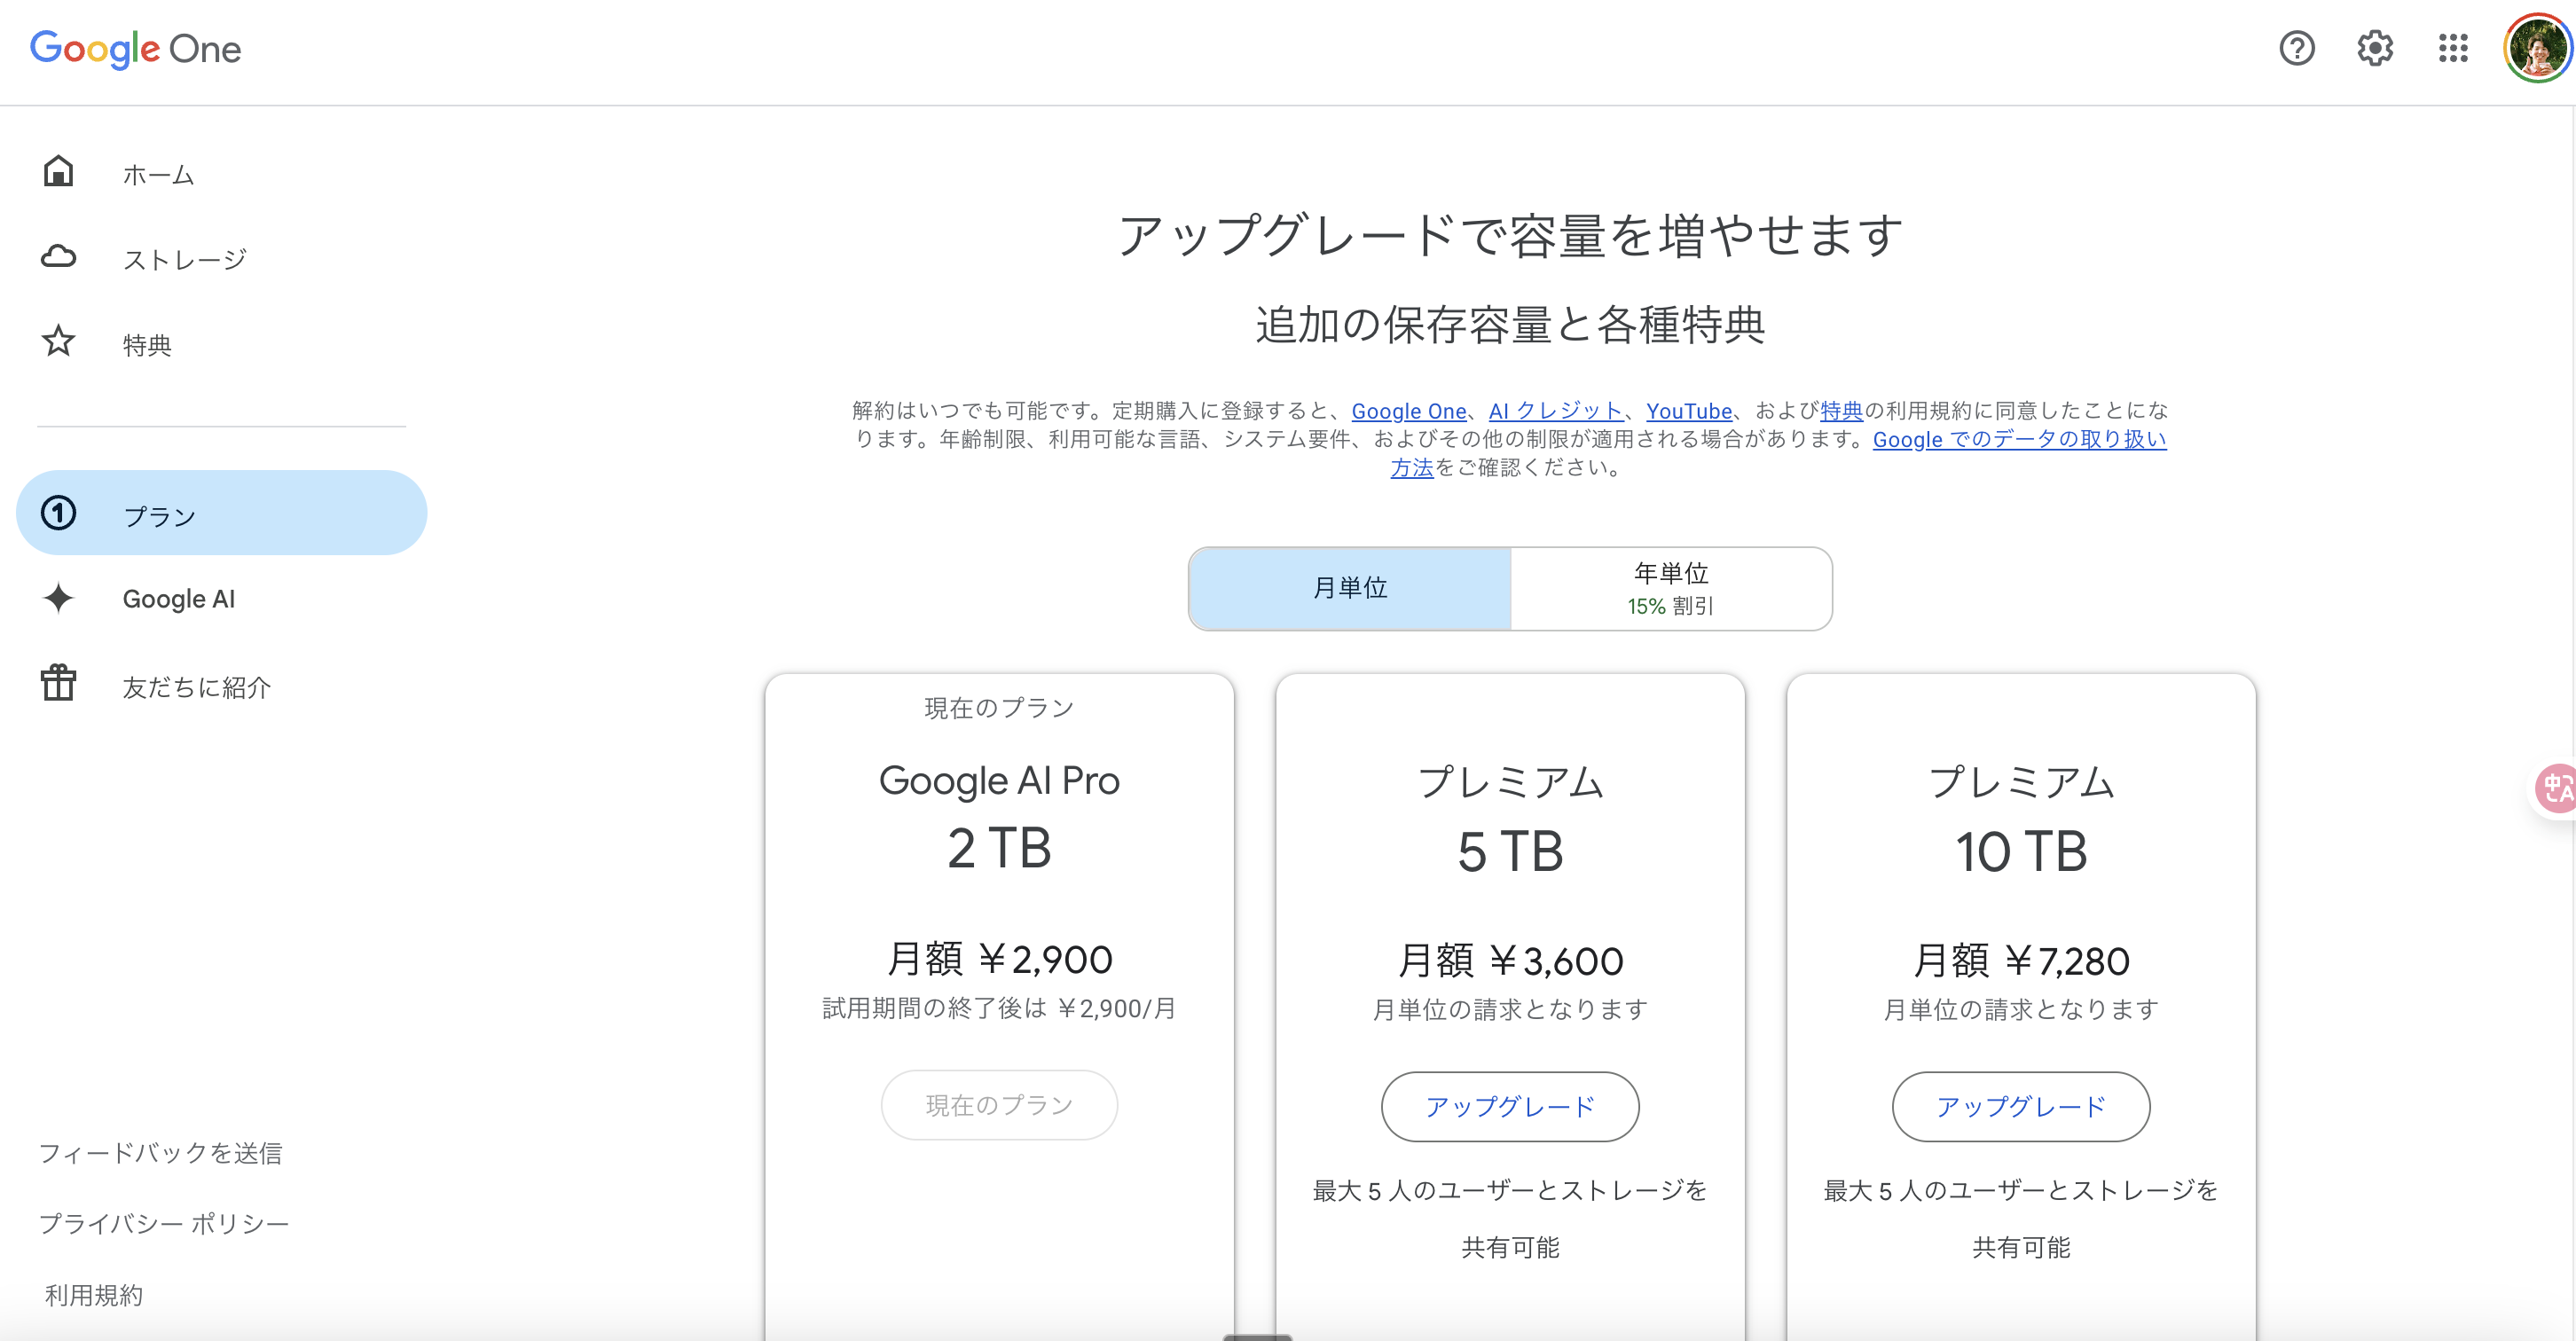2576x1341 pixels.
Task: Open the YouTube terms link
Action: (1688, 411)
